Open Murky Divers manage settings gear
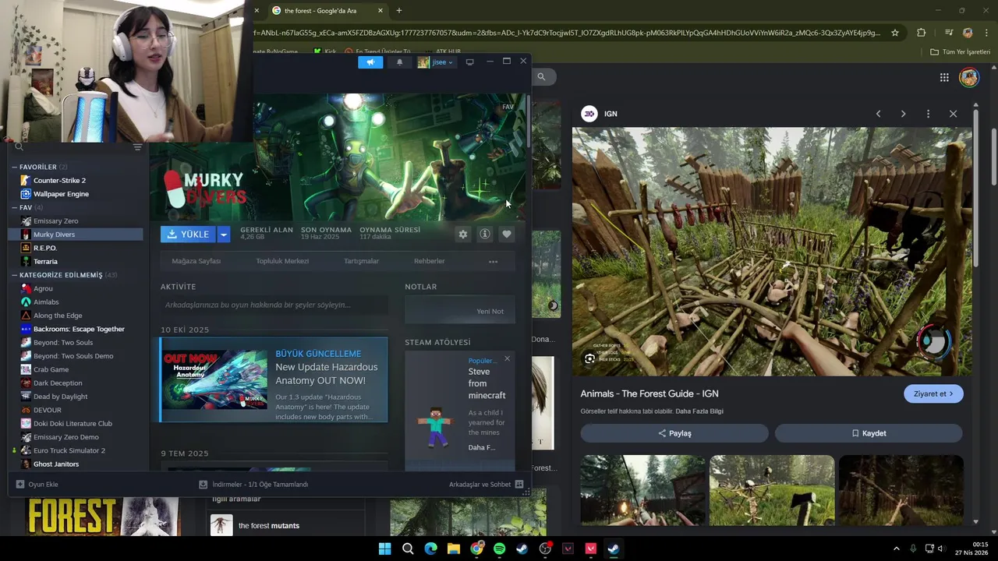This screenshot has width=998, height=561. pos(463,234)
